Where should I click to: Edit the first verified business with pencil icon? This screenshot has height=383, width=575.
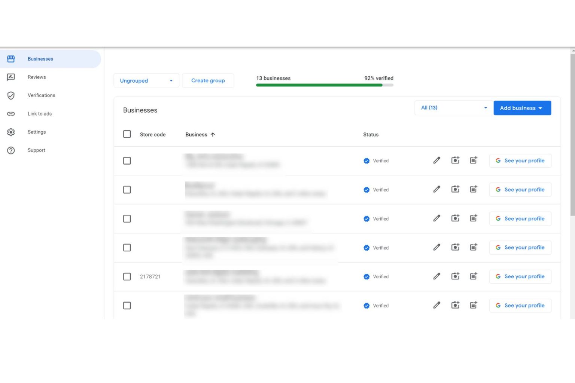pyautogui.click(x=436, y=160)
